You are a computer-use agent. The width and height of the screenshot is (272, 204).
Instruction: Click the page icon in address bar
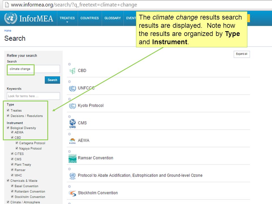coord(7,5)
